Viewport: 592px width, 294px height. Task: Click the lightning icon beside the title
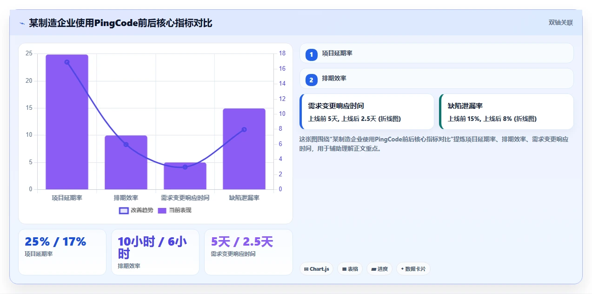[x=22, y=23]
